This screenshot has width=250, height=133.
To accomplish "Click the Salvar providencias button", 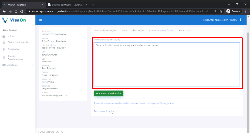I will coord(109,94).
